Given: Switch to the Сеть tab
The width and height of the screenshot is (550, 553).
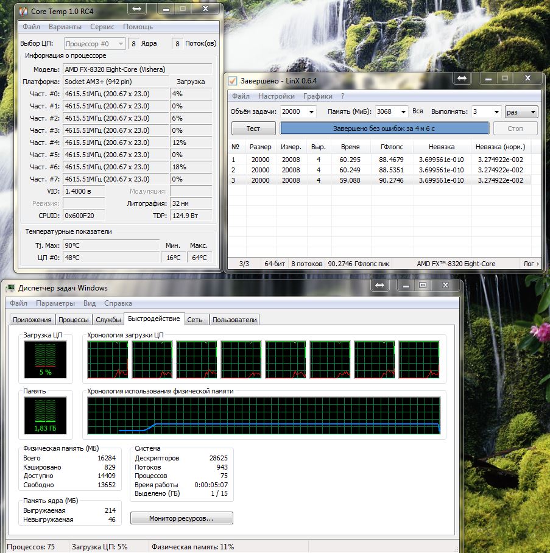Looking at the screenshot, I should coord(195,320).
